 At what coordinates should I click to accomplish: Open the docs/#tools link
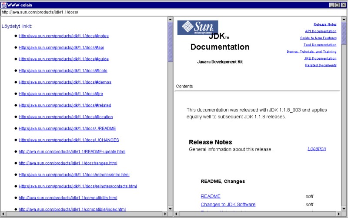tap(63, 70)
